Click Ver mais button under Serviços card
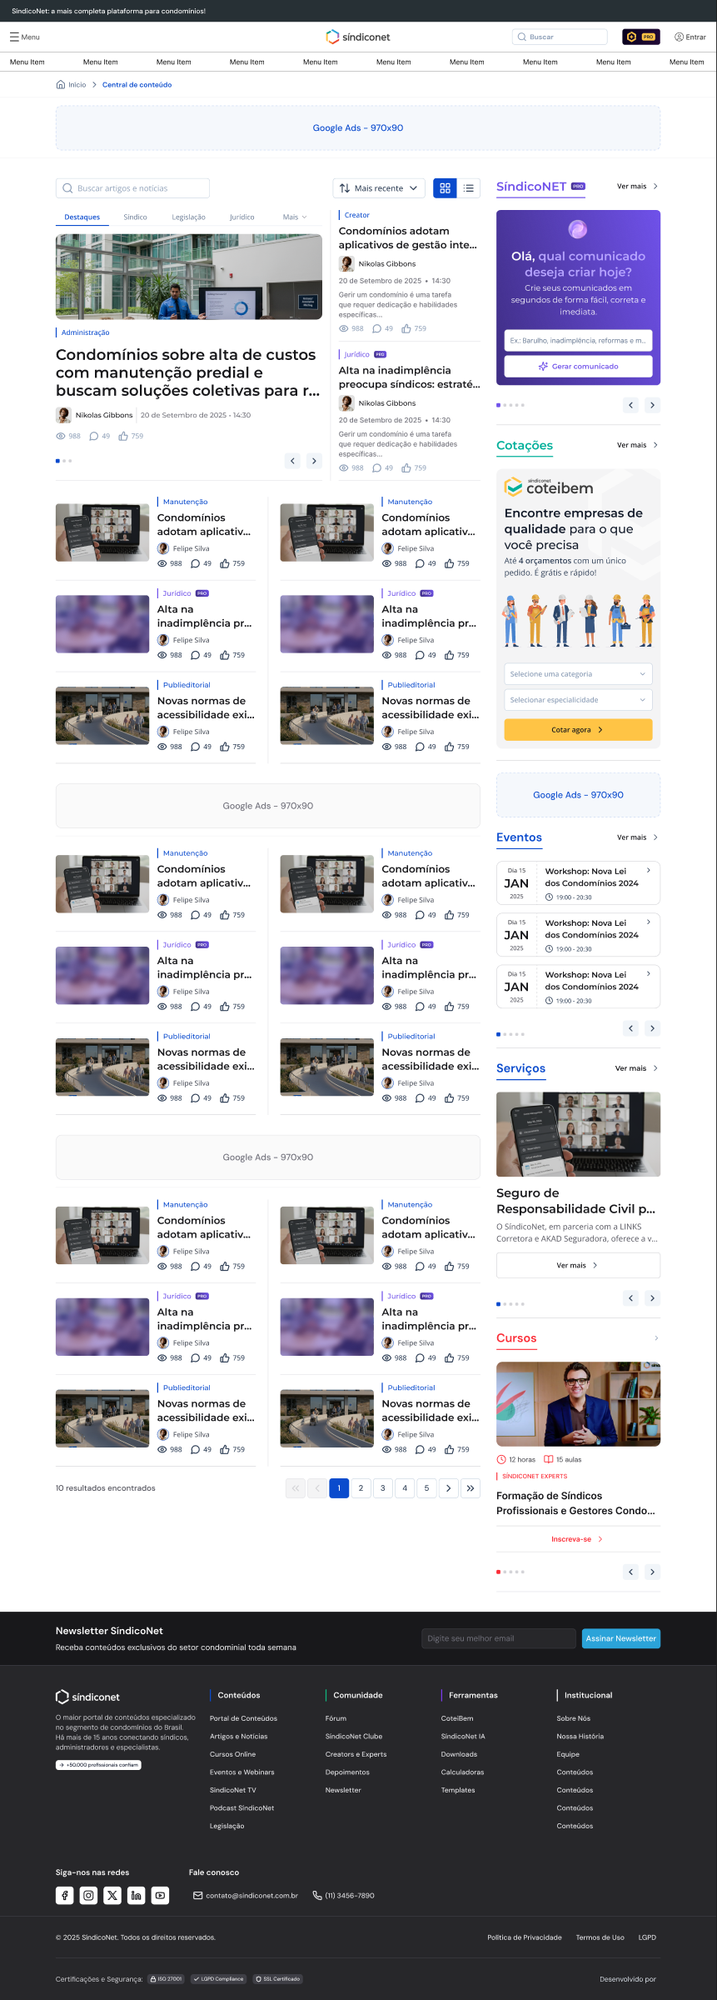Image resolution: width=717 pixels, height=2000 pixels. coord(578,1265)
